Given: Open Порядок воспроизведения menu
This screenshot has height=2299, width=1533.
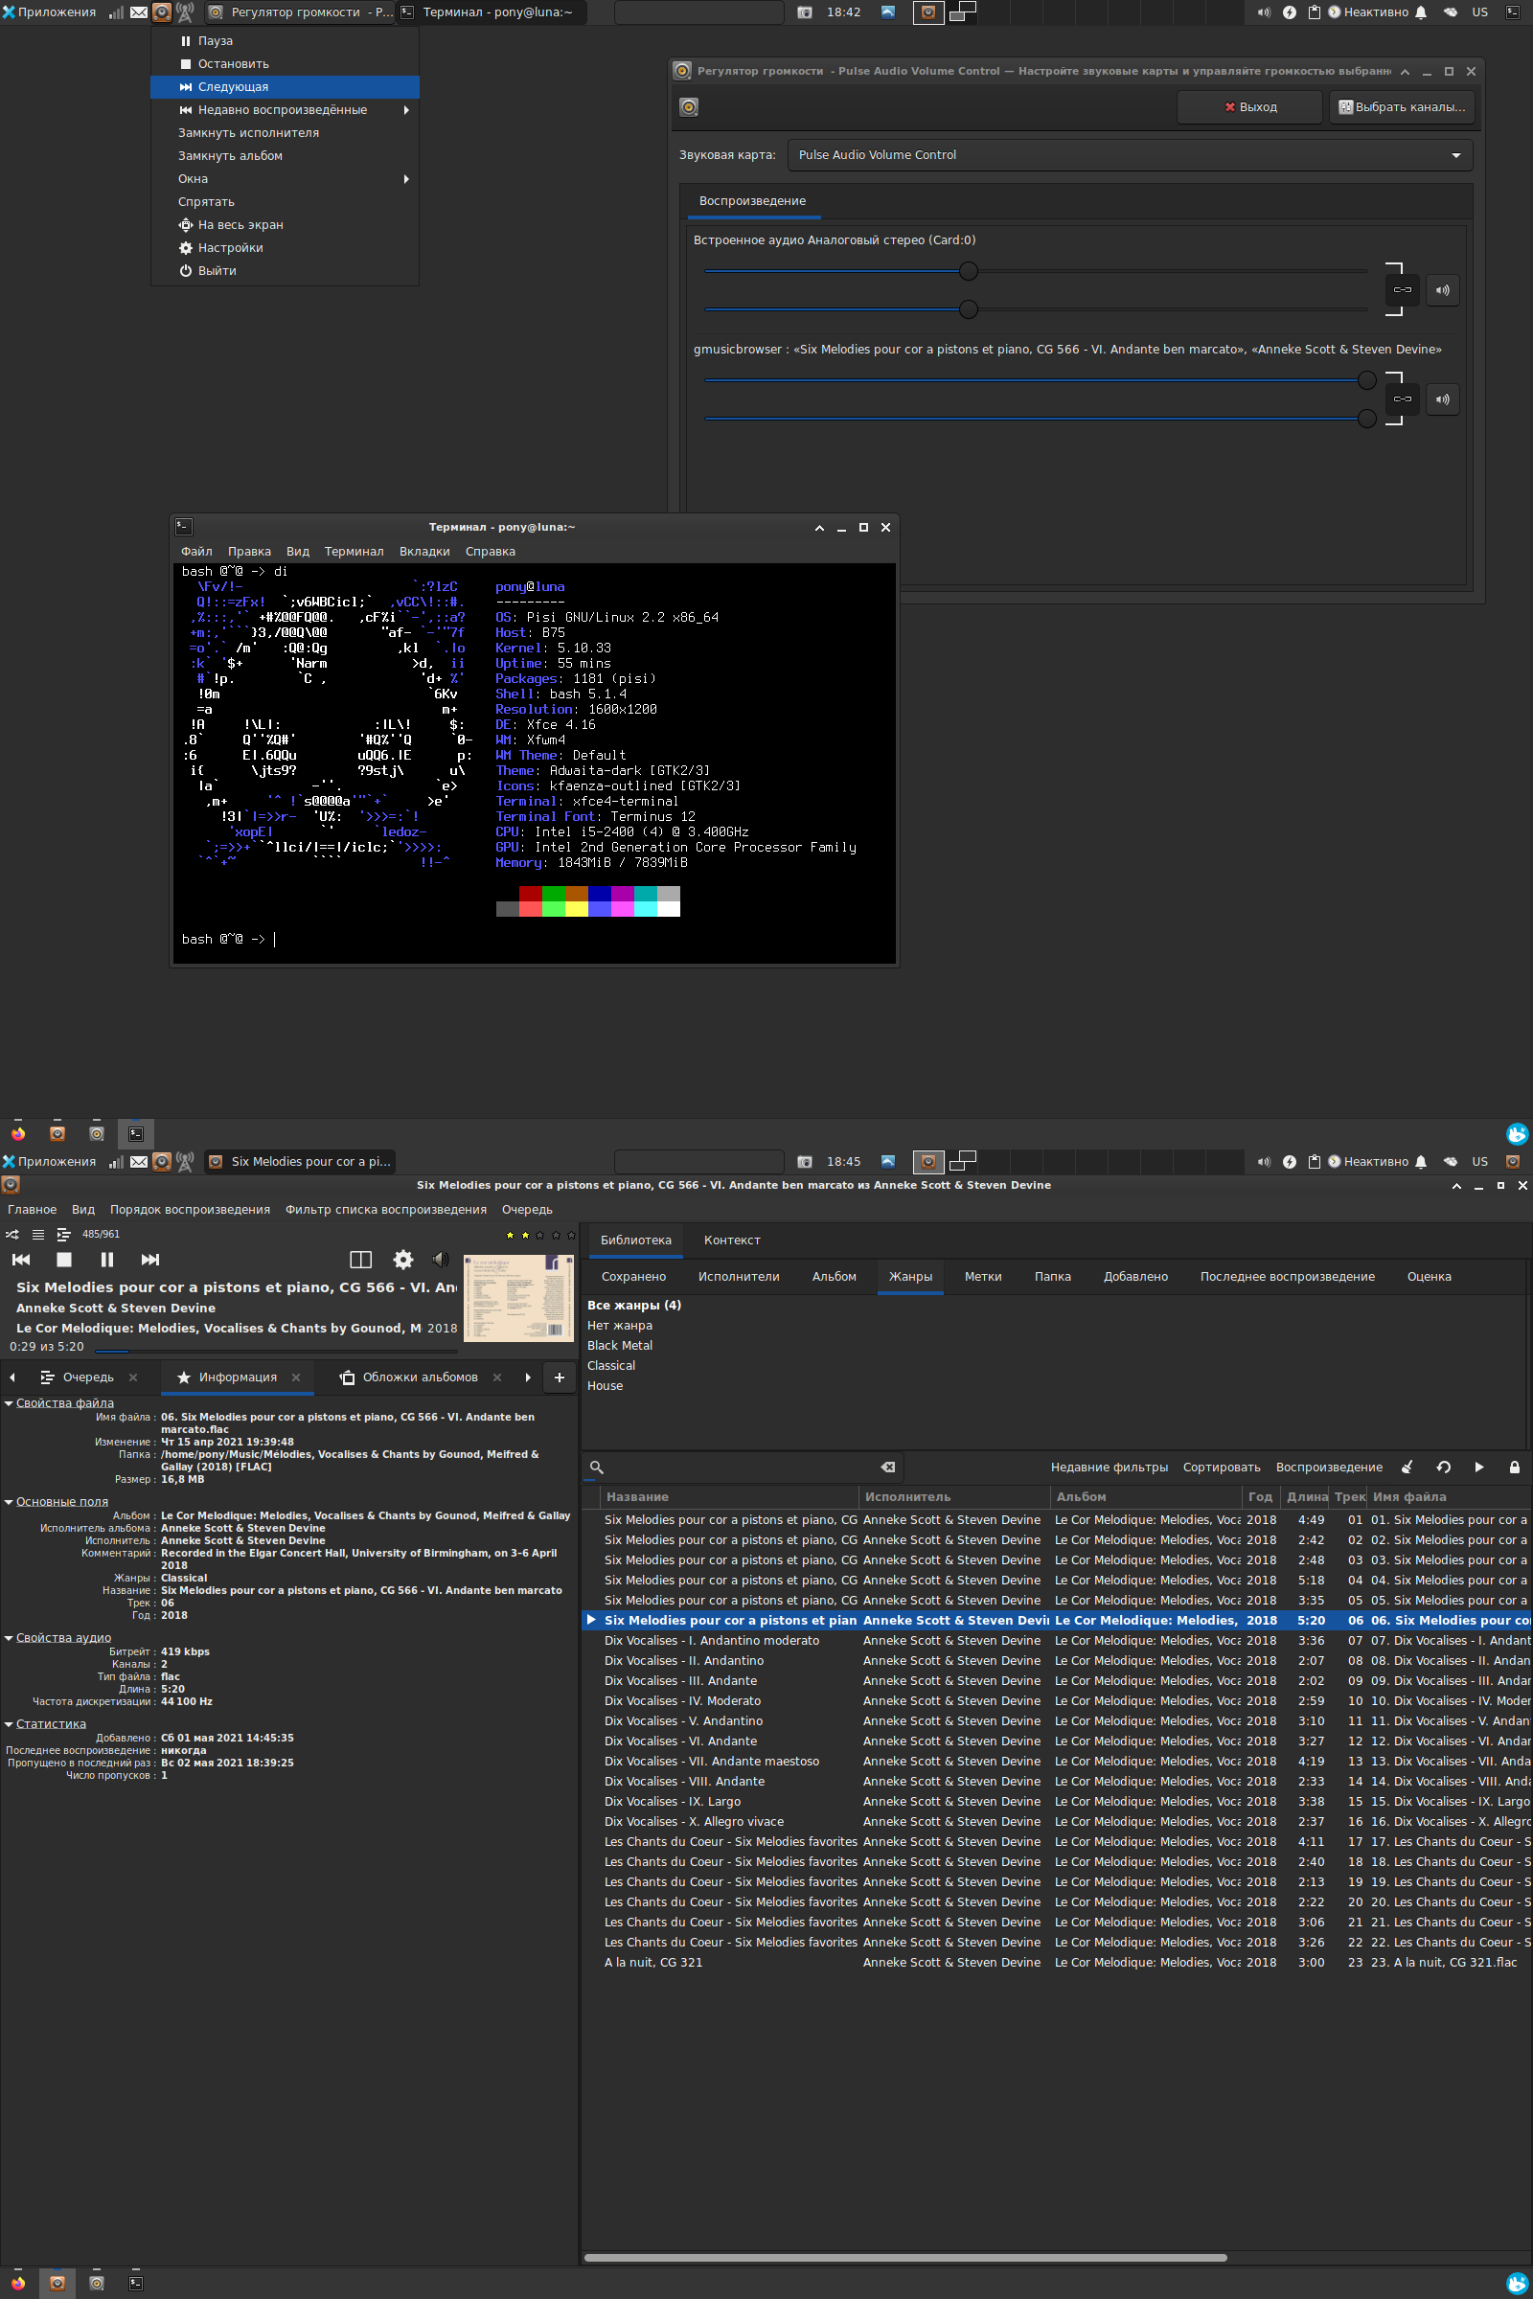Looking at the screenshot, I should (190, 1210).
